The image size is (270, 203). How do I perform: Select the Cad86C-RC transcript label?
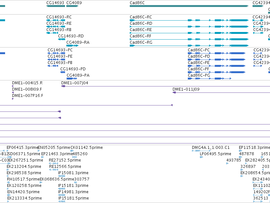(x=141, y=17)
